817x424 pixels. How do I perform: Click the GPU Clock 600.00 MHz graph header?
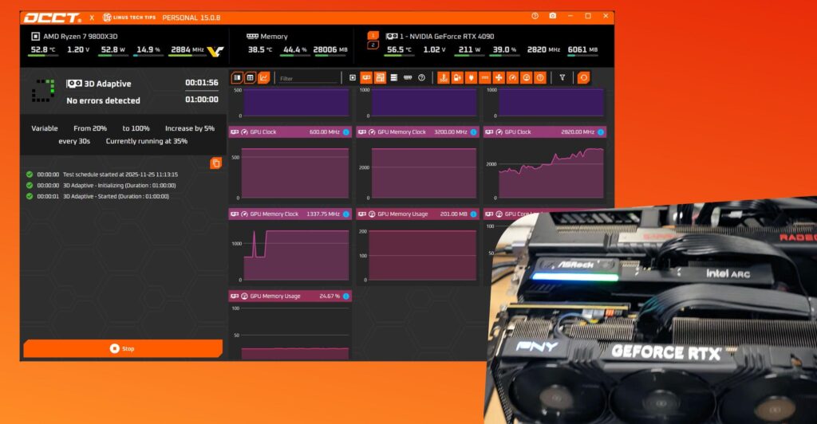[x=290, y=132]
